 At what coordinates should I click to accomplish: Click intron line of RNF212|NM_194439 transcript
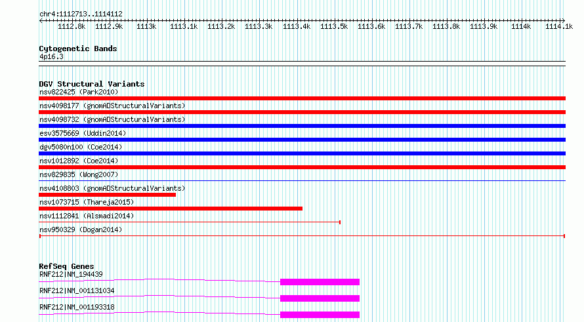tap(159, 280)
